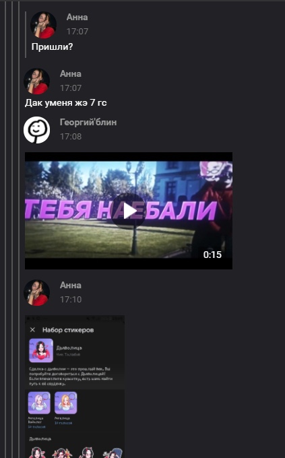The image size is (285, 458).
Task: Open Георгий'блин's smiley profile avatar
Action: (36, 130)
